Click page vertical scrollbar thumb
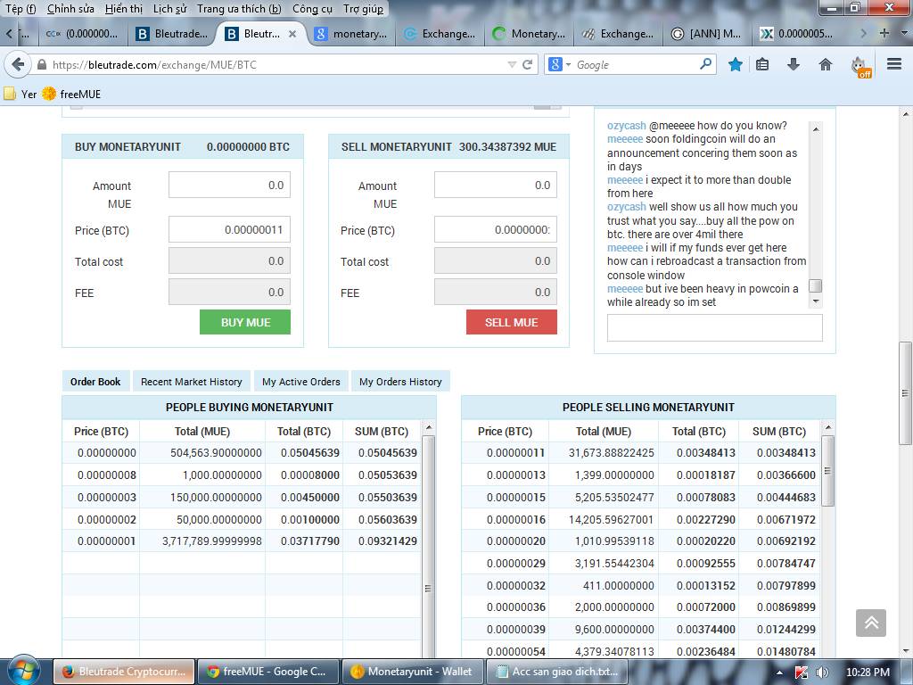The height and width of the screenshot is (685, 913). [x=905, y=393]
